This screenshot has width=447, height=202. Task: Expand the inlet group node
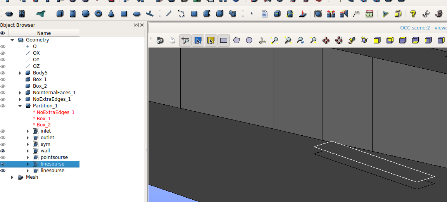(28, 131)
